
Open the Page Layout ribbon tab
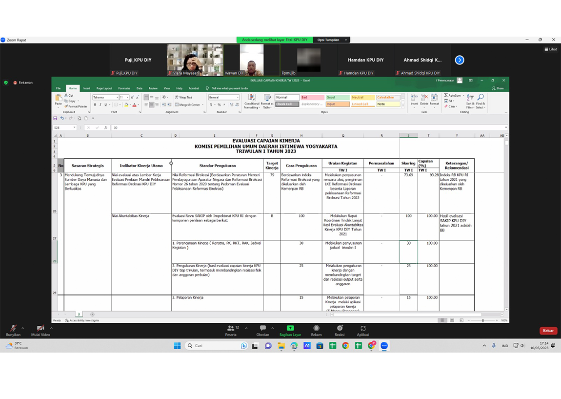pos(104,88)
